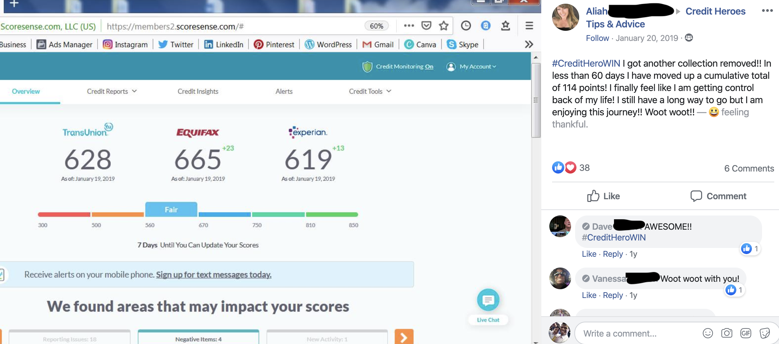Click the bookmark star icon in address bar
The height and width of the screenshot is (344, 779).
tap(443, 26)
